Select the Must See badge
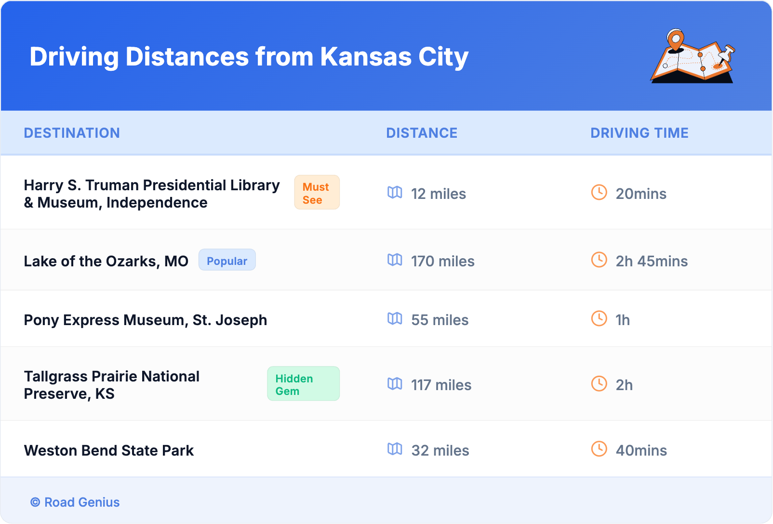Image resolution: width=773 pixels, height=524 pixels. click(x=317, y=193)
